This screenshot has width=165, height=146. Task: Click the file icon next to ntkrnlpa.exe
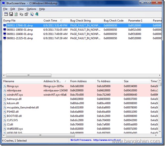[x=5, y=91]
